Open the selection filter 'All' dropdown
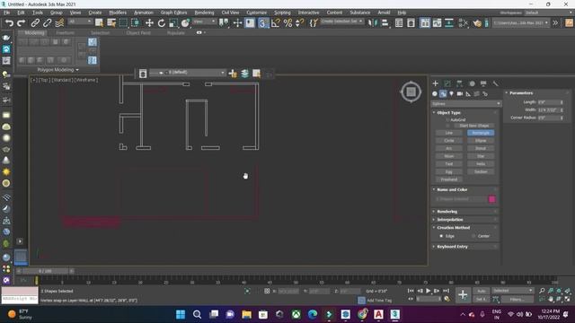Viewport: 575px width, 323px height. 80,22
